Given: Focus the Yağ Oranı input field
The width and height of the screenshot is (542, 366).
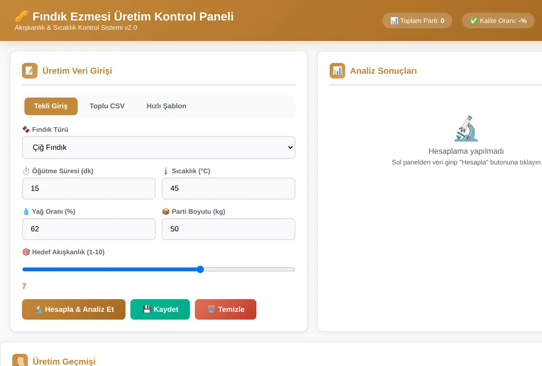Looking at the screenshot, I should click(89, 229).
